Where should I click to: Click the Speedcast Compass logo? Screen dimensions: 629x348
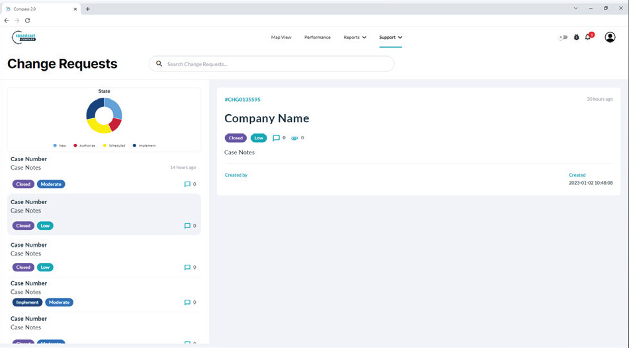tap(24, 37)
